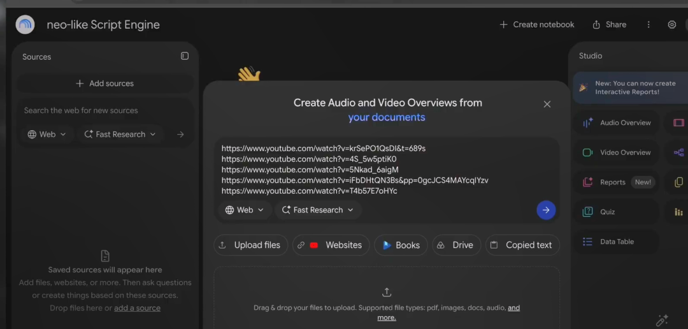Click the blue submit arrow button
Screen dimensions: 688x329
coord(546,210)
